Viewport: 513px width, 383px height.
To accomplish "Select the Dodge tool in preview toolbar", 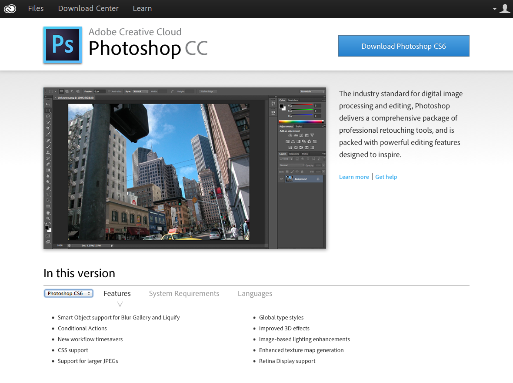I will point(48,181).
